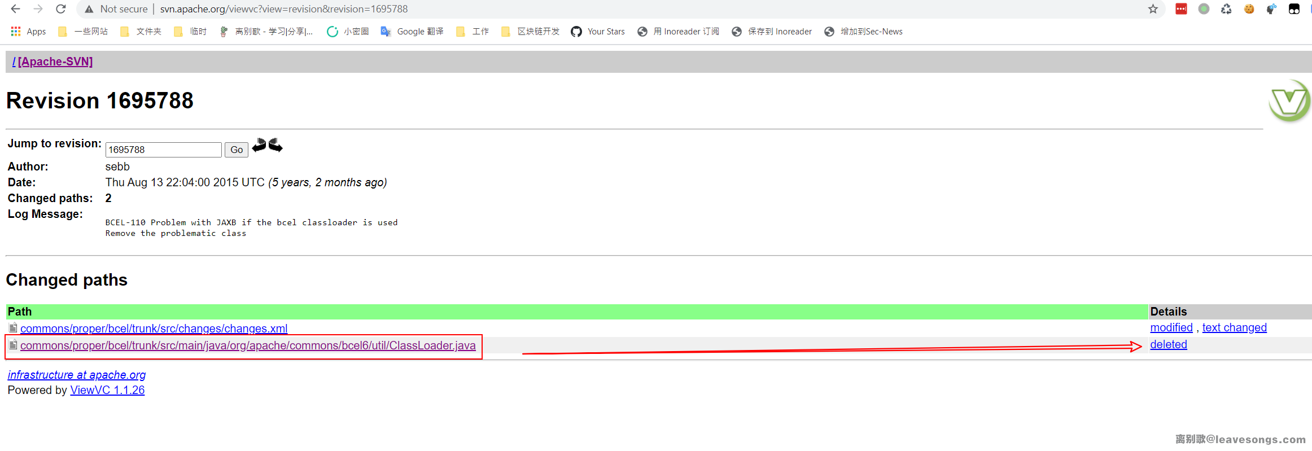Viewport: 1312px width, 451px height.
Task: Open the red LastPass extension icon
Action: tap(1181, 9)
